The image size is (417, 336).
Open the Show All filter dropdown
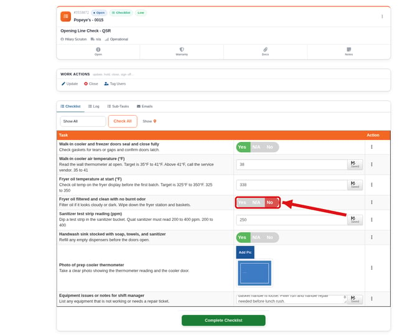point(83,121)
